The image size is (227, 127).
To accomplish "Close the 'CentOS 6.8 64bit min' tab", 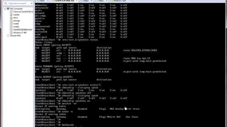I will coord(77,1).
